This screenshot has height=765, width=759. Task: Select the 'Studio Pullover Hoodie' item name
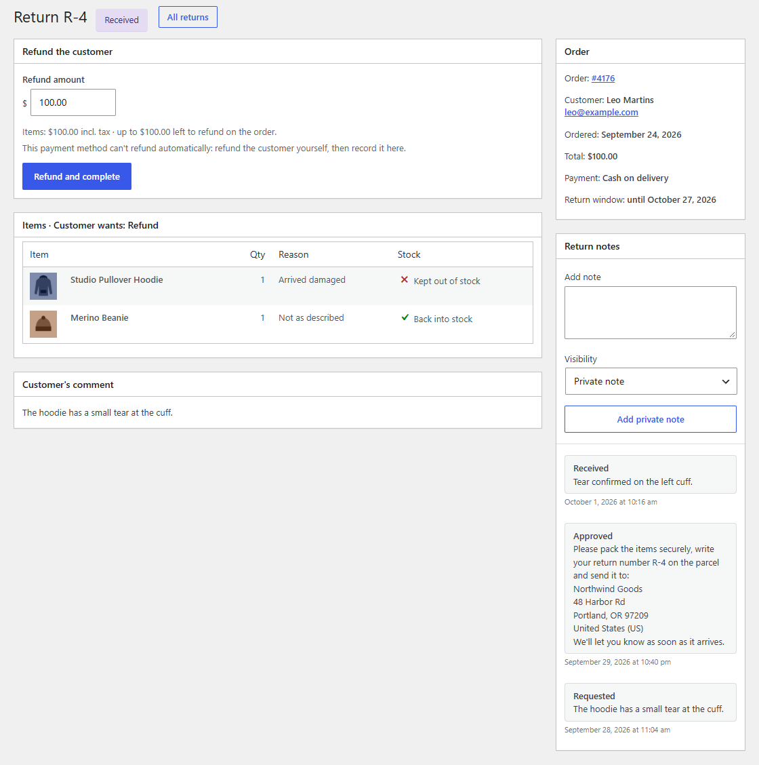click(117, 279)
